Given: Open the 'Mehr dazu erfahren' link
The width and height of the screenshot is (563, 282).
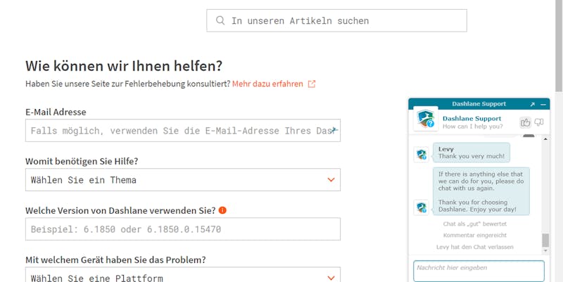Looking at the screenshot, I should click(x=267, y=84).
